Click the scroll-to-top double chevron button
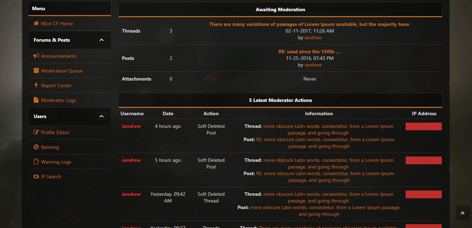This screenshot has width=472, height=228. [x=463, y=213]
